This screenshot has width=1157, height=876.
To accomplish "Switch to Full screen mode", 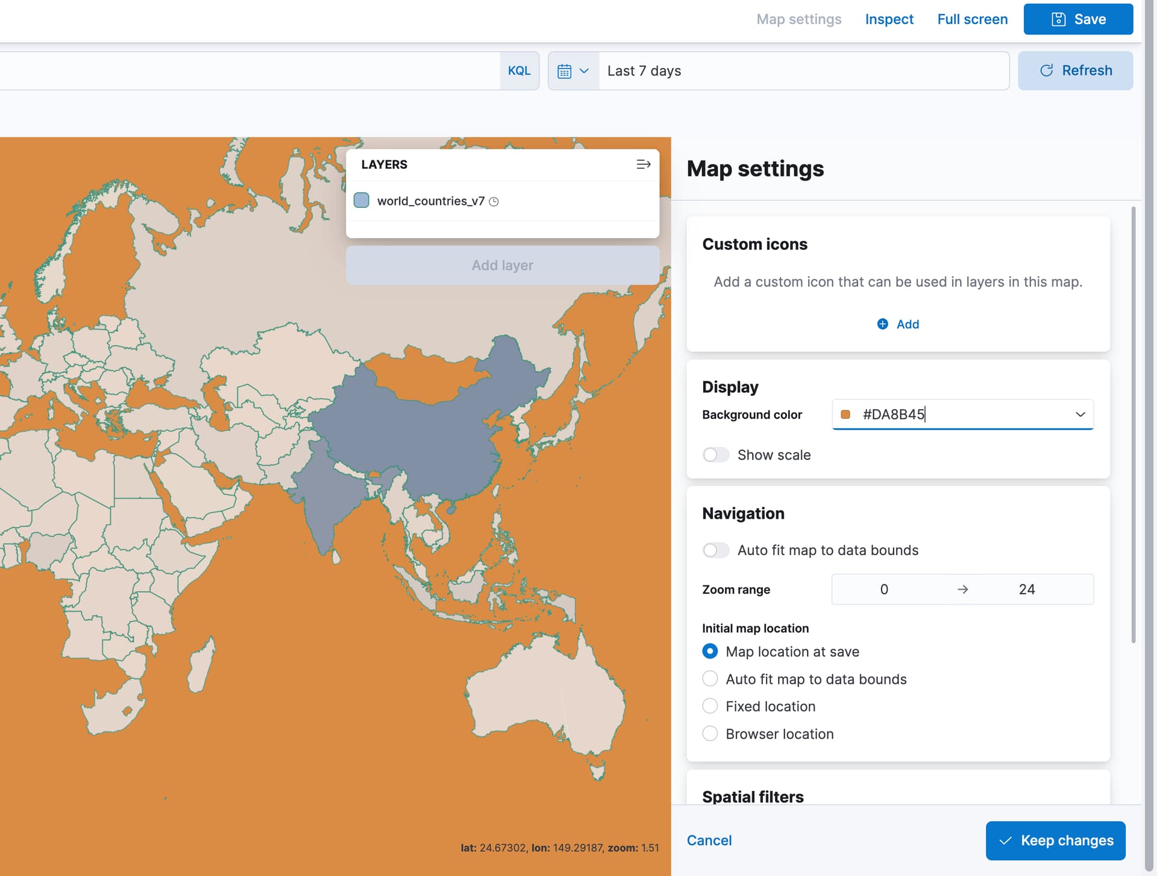I will 972,19.
